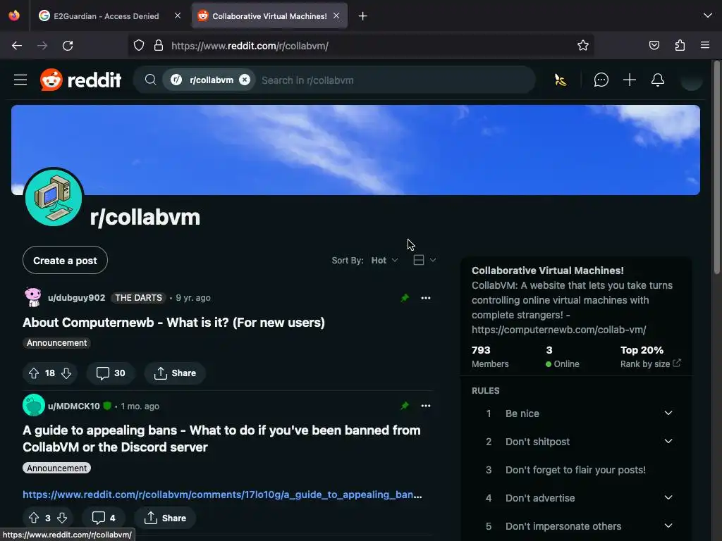The width and height of the screenshot is (722, 541).
Task: Click Don't forget to flair your posts rule
Action: [575, 470]
